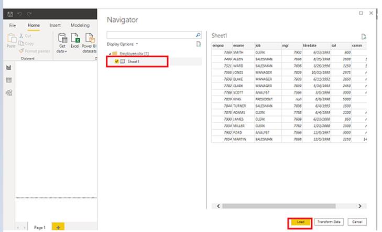Screen dimensions: 382x232
Task: Click the ename column header
Action: coord(243,46)
